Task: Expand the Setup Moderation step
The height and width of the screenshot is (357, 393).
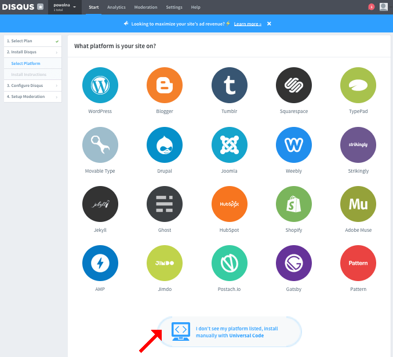Action: pos(32,97)
